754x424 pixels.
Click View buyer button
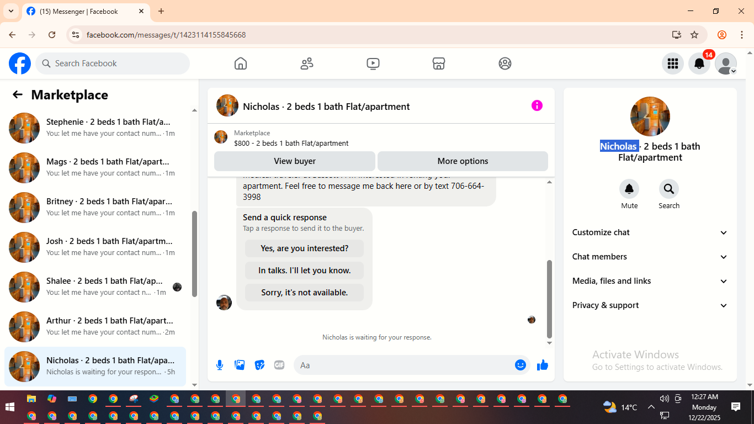[x=295, y=161]
